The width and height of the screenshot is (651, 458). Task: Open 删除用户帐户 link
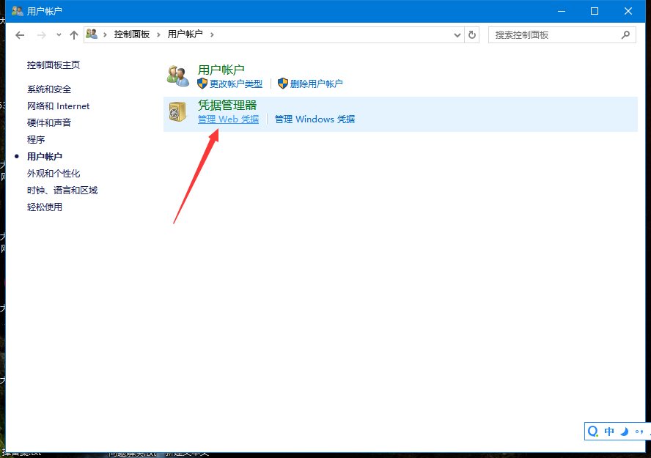(317, 84)
